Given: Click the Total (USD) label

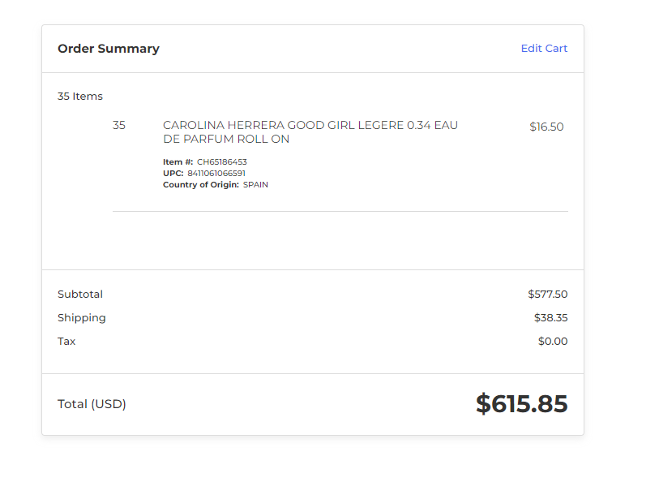Looking at the screenshot, I should tap(92, 404).
